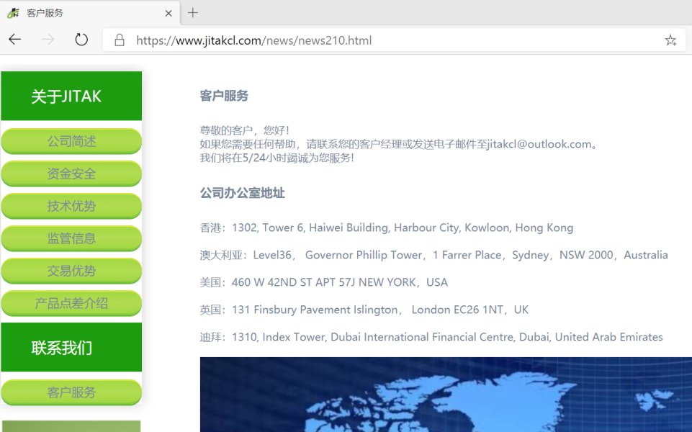Close the 客户服务 browser tab

tap(168, 13)
